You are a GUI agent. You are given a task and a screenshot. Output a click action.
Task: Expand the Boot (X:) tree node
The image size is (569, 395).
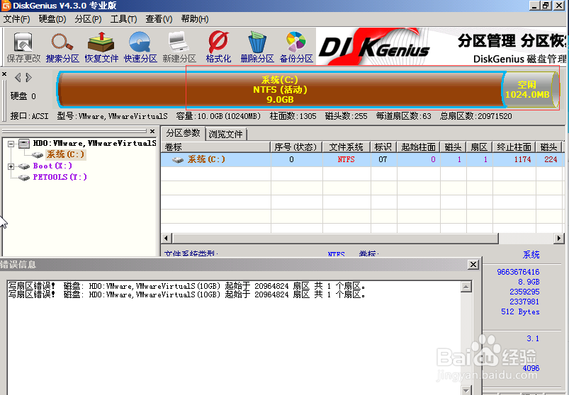[11, 166]
